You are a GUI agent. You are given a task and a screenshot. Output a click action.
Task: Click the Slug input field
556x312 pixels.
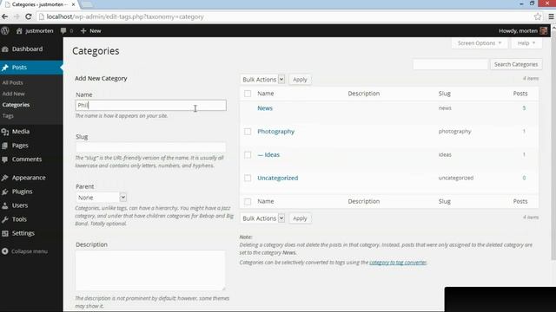(150, 147)
